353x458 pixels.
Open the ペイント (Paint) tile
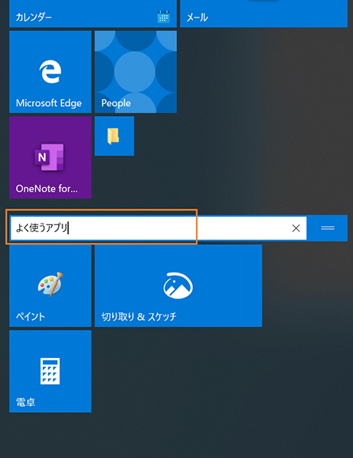click(50, 285)
